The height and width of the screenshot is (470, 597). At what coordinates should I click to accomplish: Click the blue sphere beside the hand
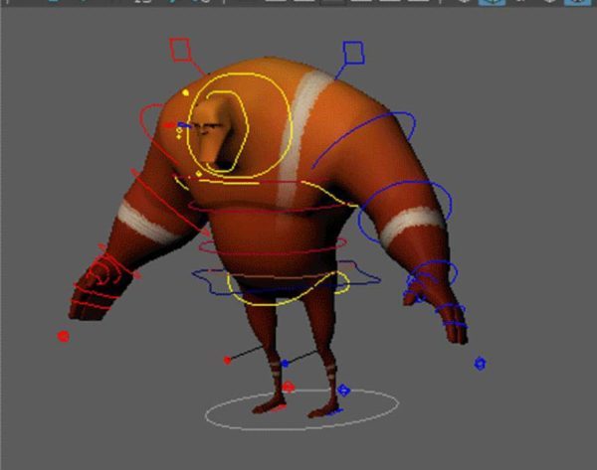[x=480, y=364]
